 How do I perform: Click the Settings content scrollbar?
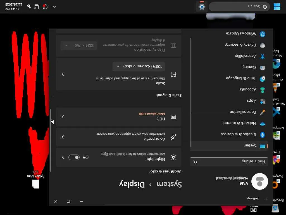tap(50, 141)
